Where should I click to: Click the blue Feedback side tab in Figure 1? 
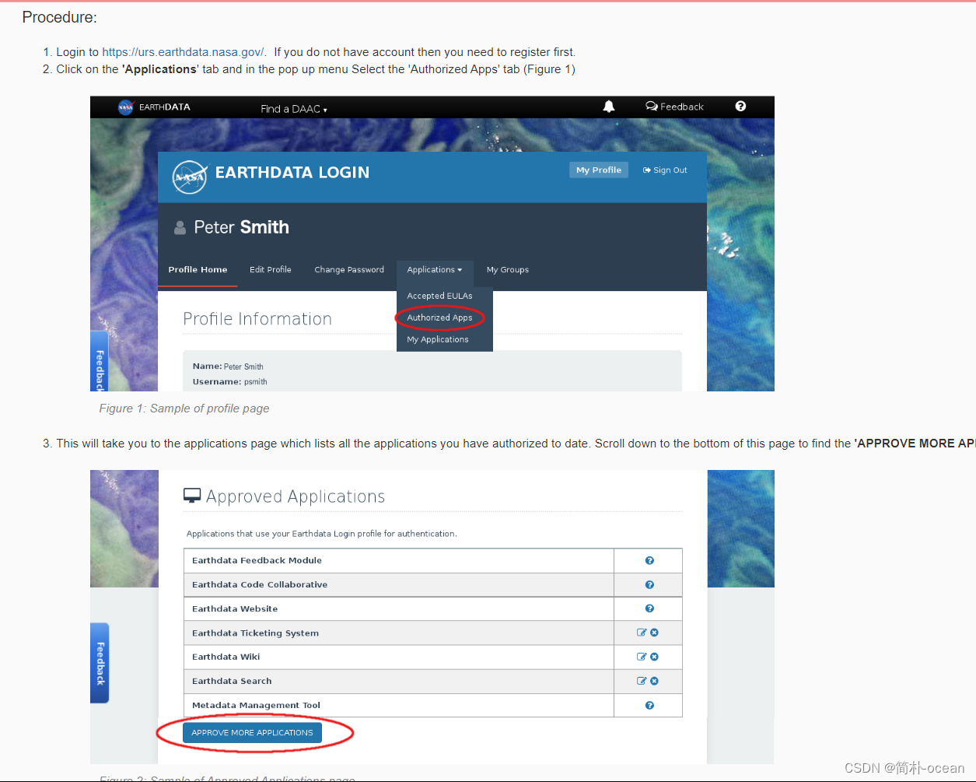[100, 361]
